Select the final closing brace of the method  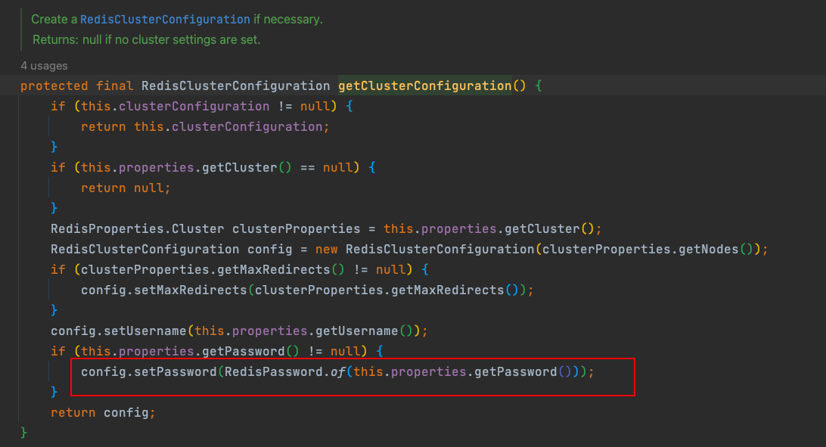click(x=23, y=433)
